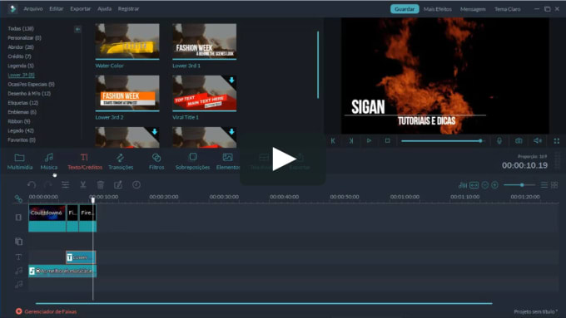Zoom in timeline plus icon
Viewport: 566px width, 318px height.
[x=495, y=185]
